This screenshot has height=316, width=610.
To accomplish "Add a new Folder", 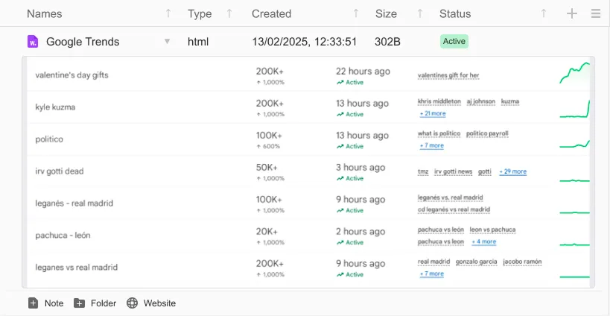I will [x=95, y=303].
